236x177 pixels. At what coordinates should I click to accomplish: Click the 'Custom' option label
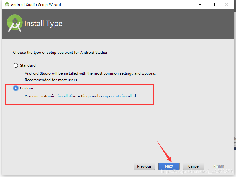pos(27,88)
